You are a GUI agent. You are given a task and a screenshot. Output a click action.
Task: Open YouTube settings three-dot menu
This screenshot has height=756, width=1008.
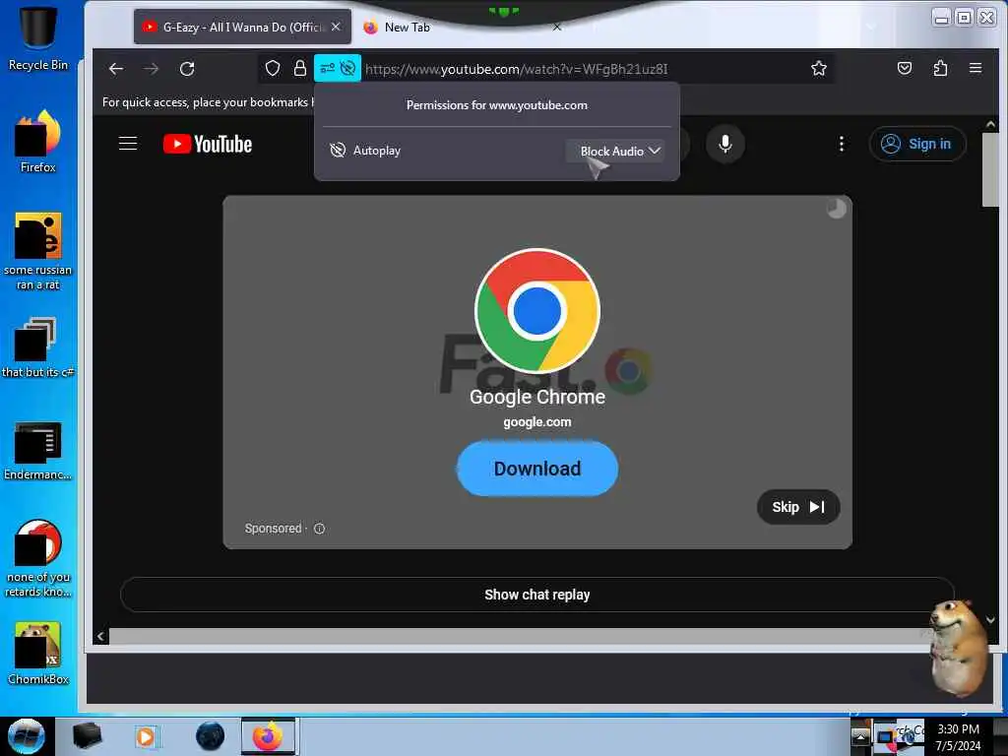click(x=842, y=144)
